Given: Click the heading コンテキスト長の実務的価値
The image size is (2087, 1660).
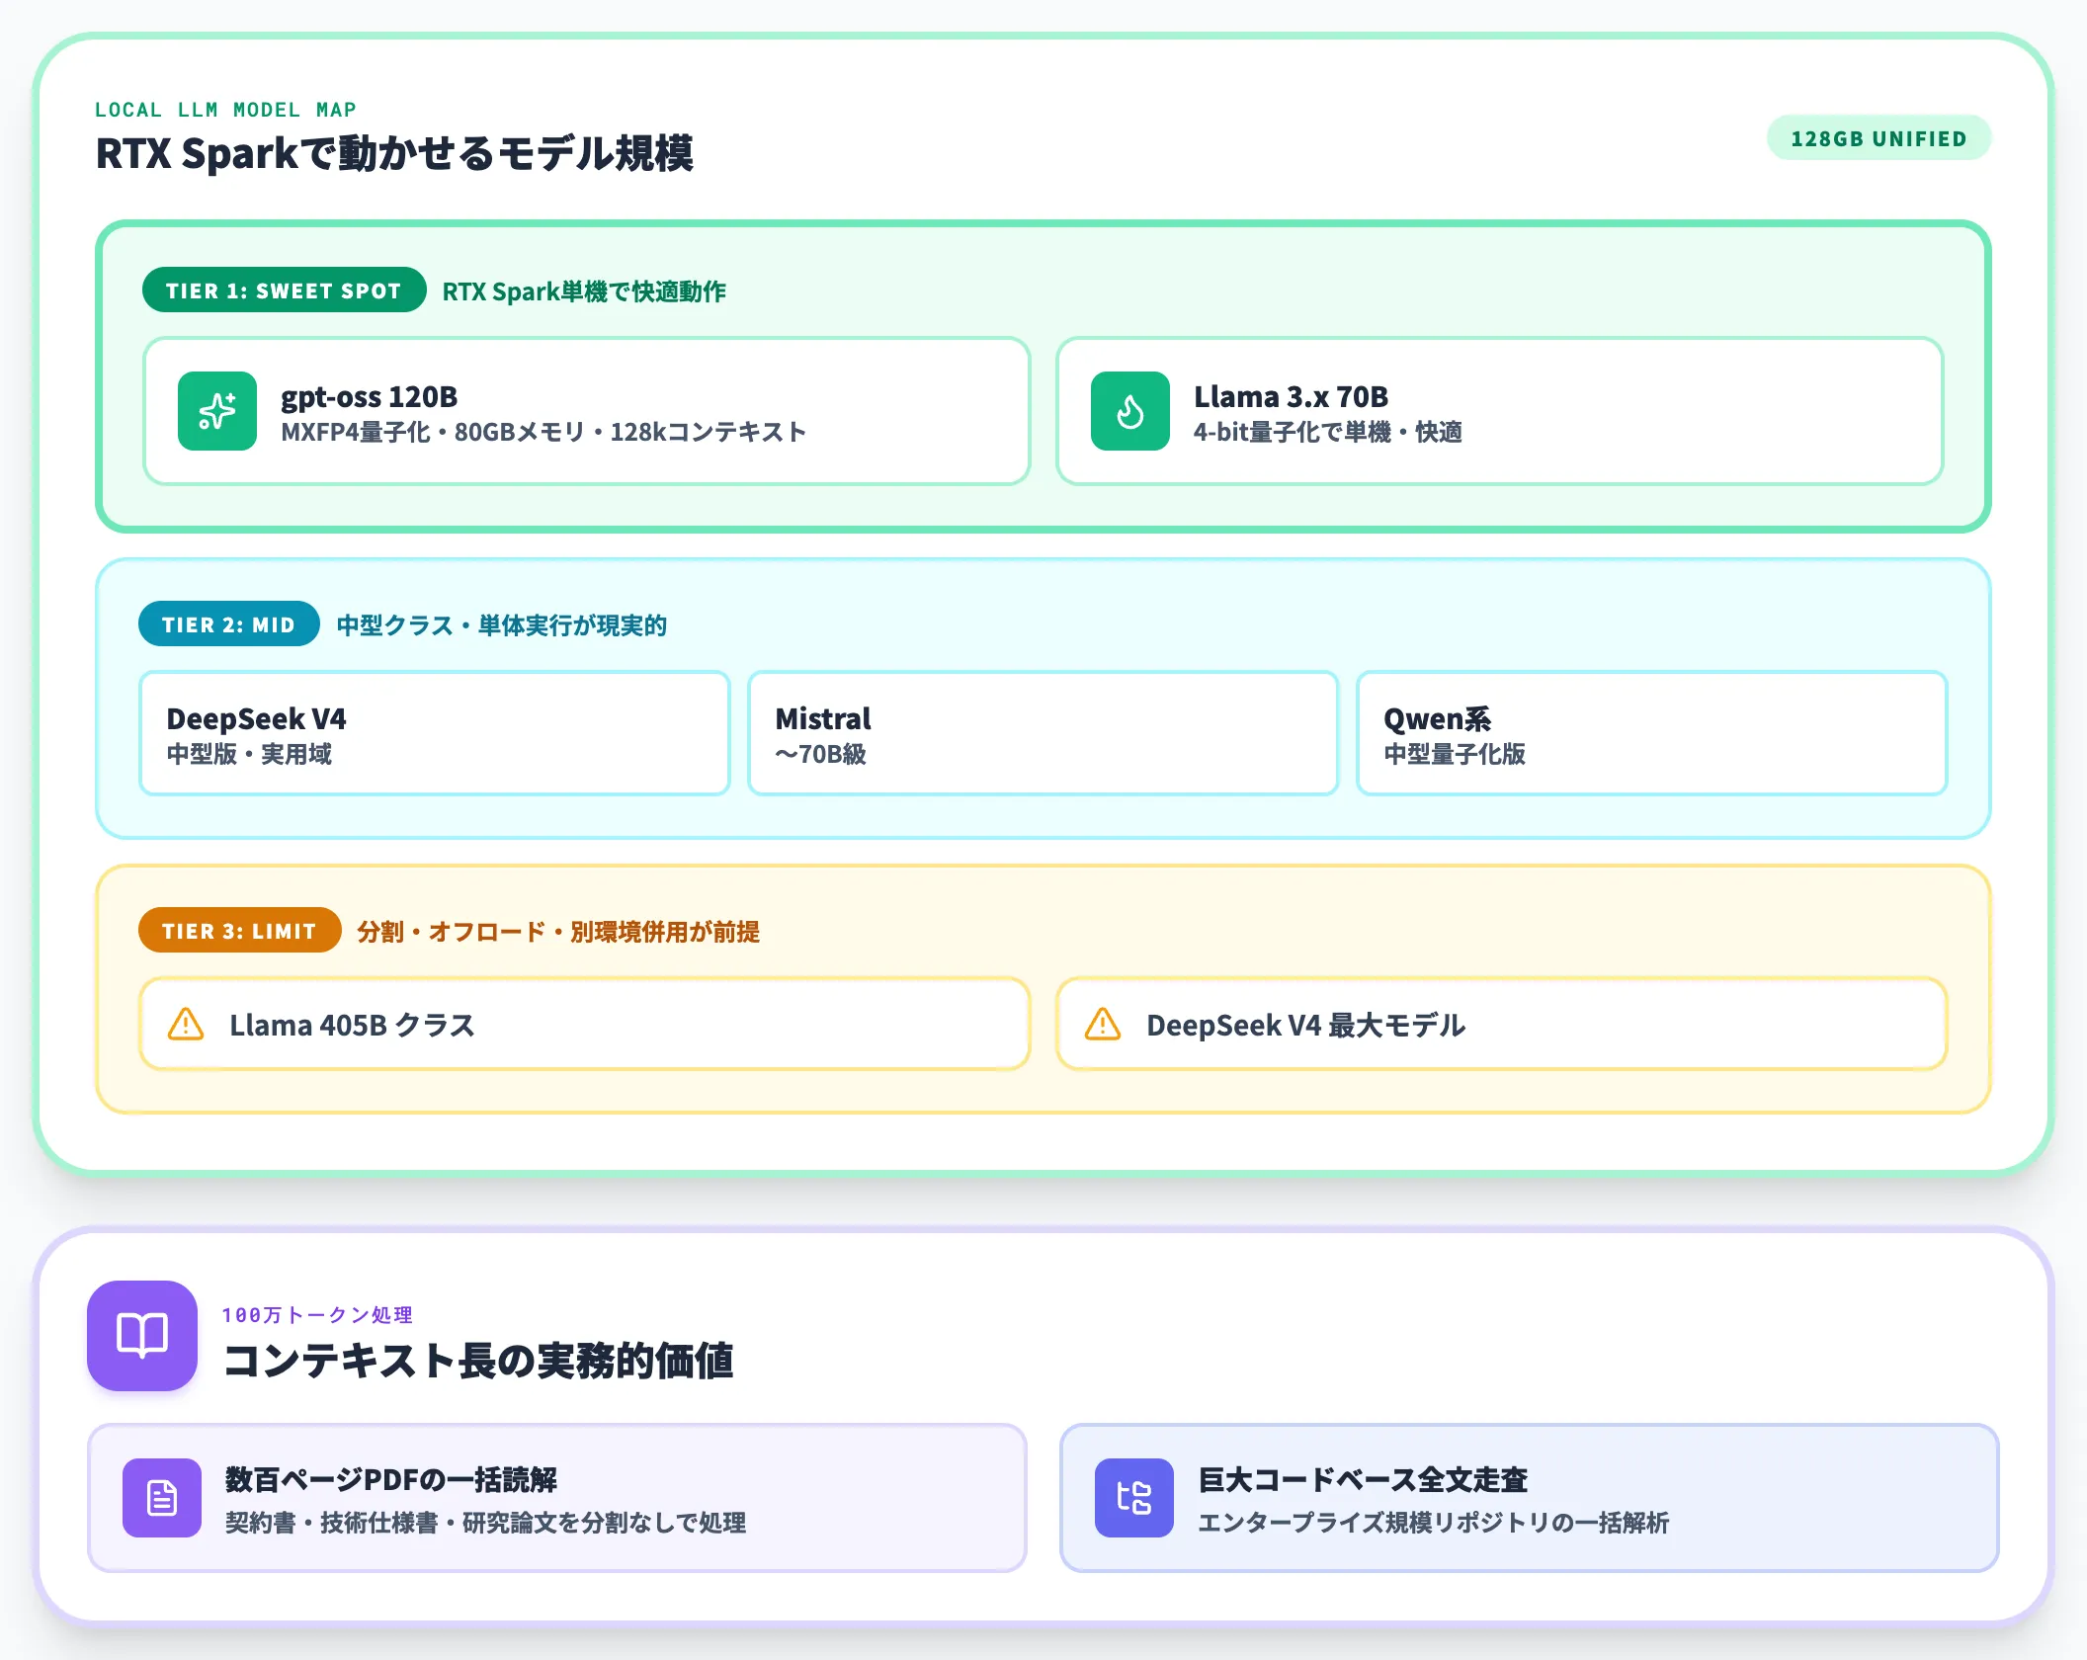Looking at the screenshot, I should tap(478, 1361).
